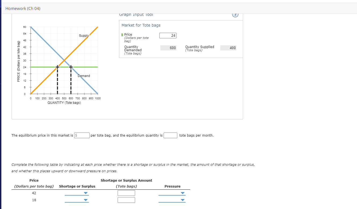The width and height of the screenshot is (357, 209).
Task: Open the Graph Input Tool help icon
Action: tap(235, 15)
